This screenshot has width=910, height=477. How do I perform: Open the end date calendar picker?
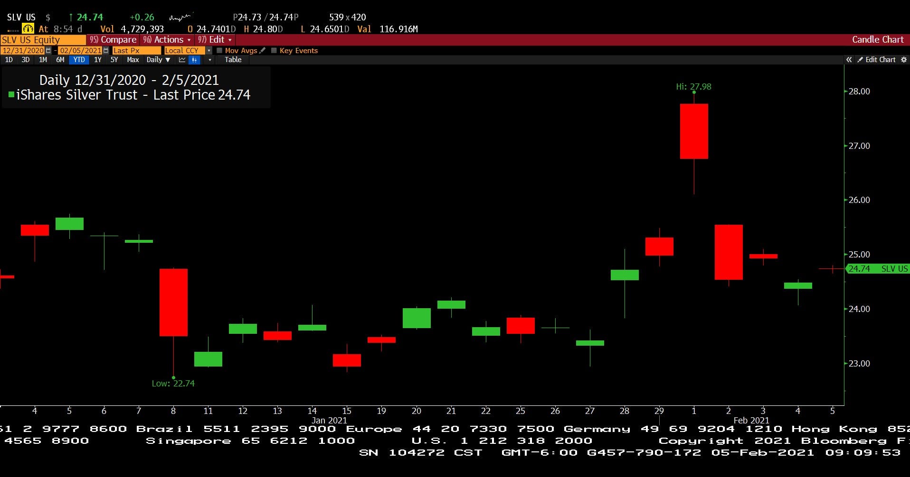(x=105, y=50)
